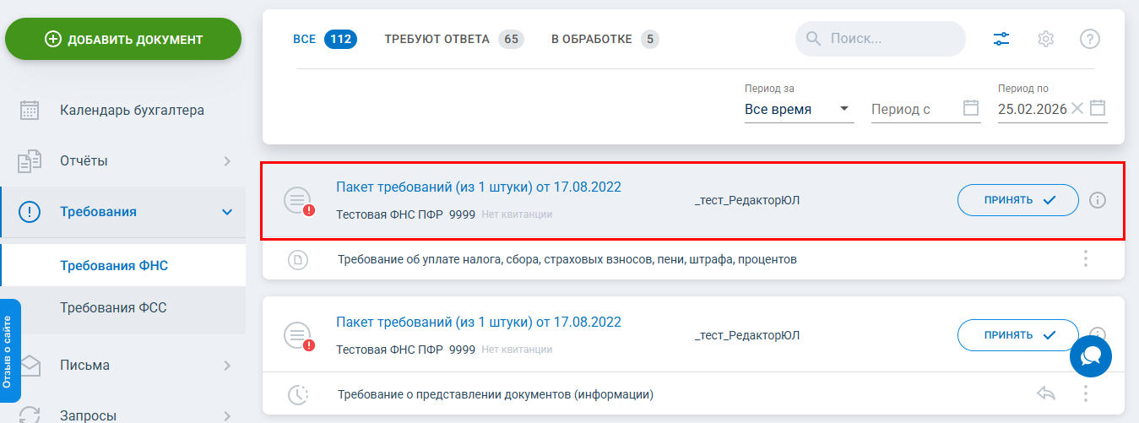Image resolution: width=1139 pixels, height=423 pixels.
Task: Open the filter settings sliders icon
Action: [1001, 39]
